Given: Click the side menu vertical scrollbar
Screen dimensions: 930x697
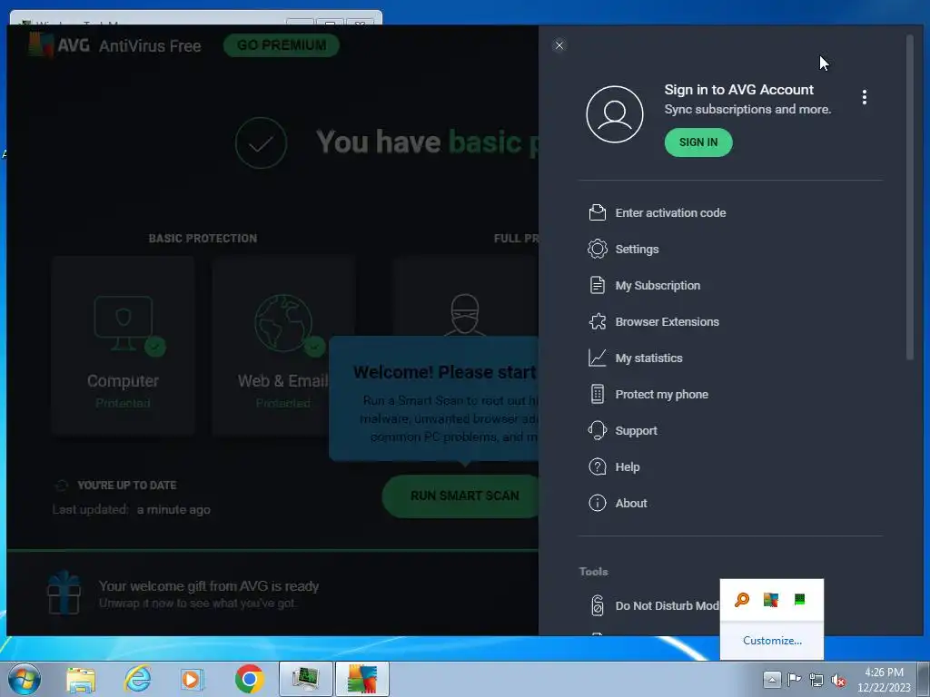Looking at the screenshot, I should [x=910, y=197].
